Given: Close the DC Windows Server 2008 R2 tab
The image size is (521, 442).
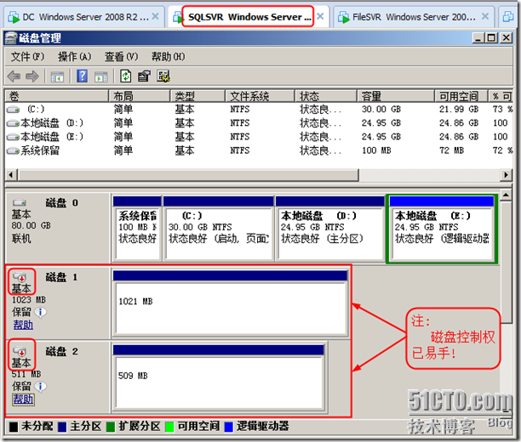Looking at the screenshot, I should (155, 16).
